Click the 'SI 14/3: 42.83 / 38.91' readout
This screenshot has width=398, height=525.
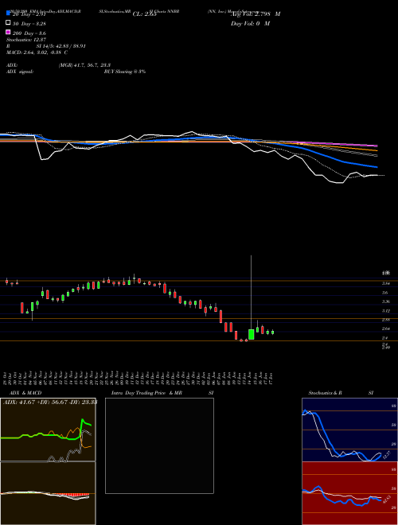pyautogui.click(x=61, y=46)
